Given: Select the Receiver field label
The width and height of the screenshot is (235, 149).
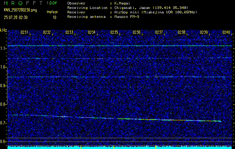Looking at the screenshot, I should click(76, 12).
